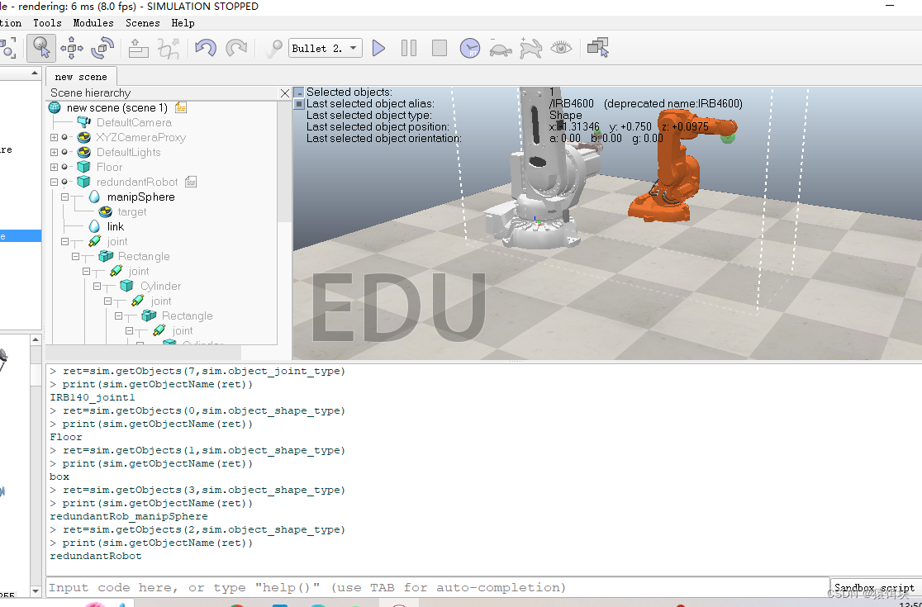Click the DefaultLights dummy icon
The image size is (922, 607).
(84, 152)
